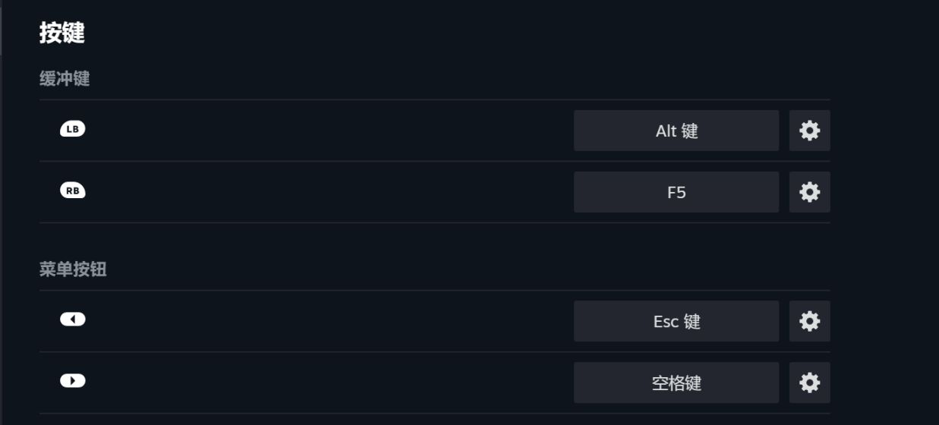Viewport: 939px width, 425px height.
Task: Open gear settings for 空格键 binding
Action: [809, 382]
